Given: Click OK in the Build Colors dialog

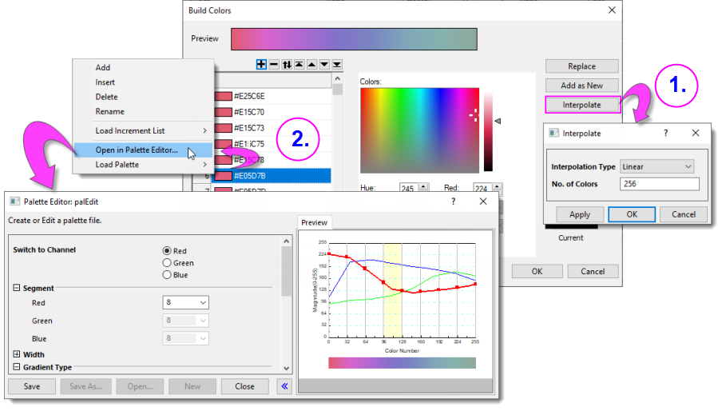Looking at the screenshot, I should (x=538, y=271).
